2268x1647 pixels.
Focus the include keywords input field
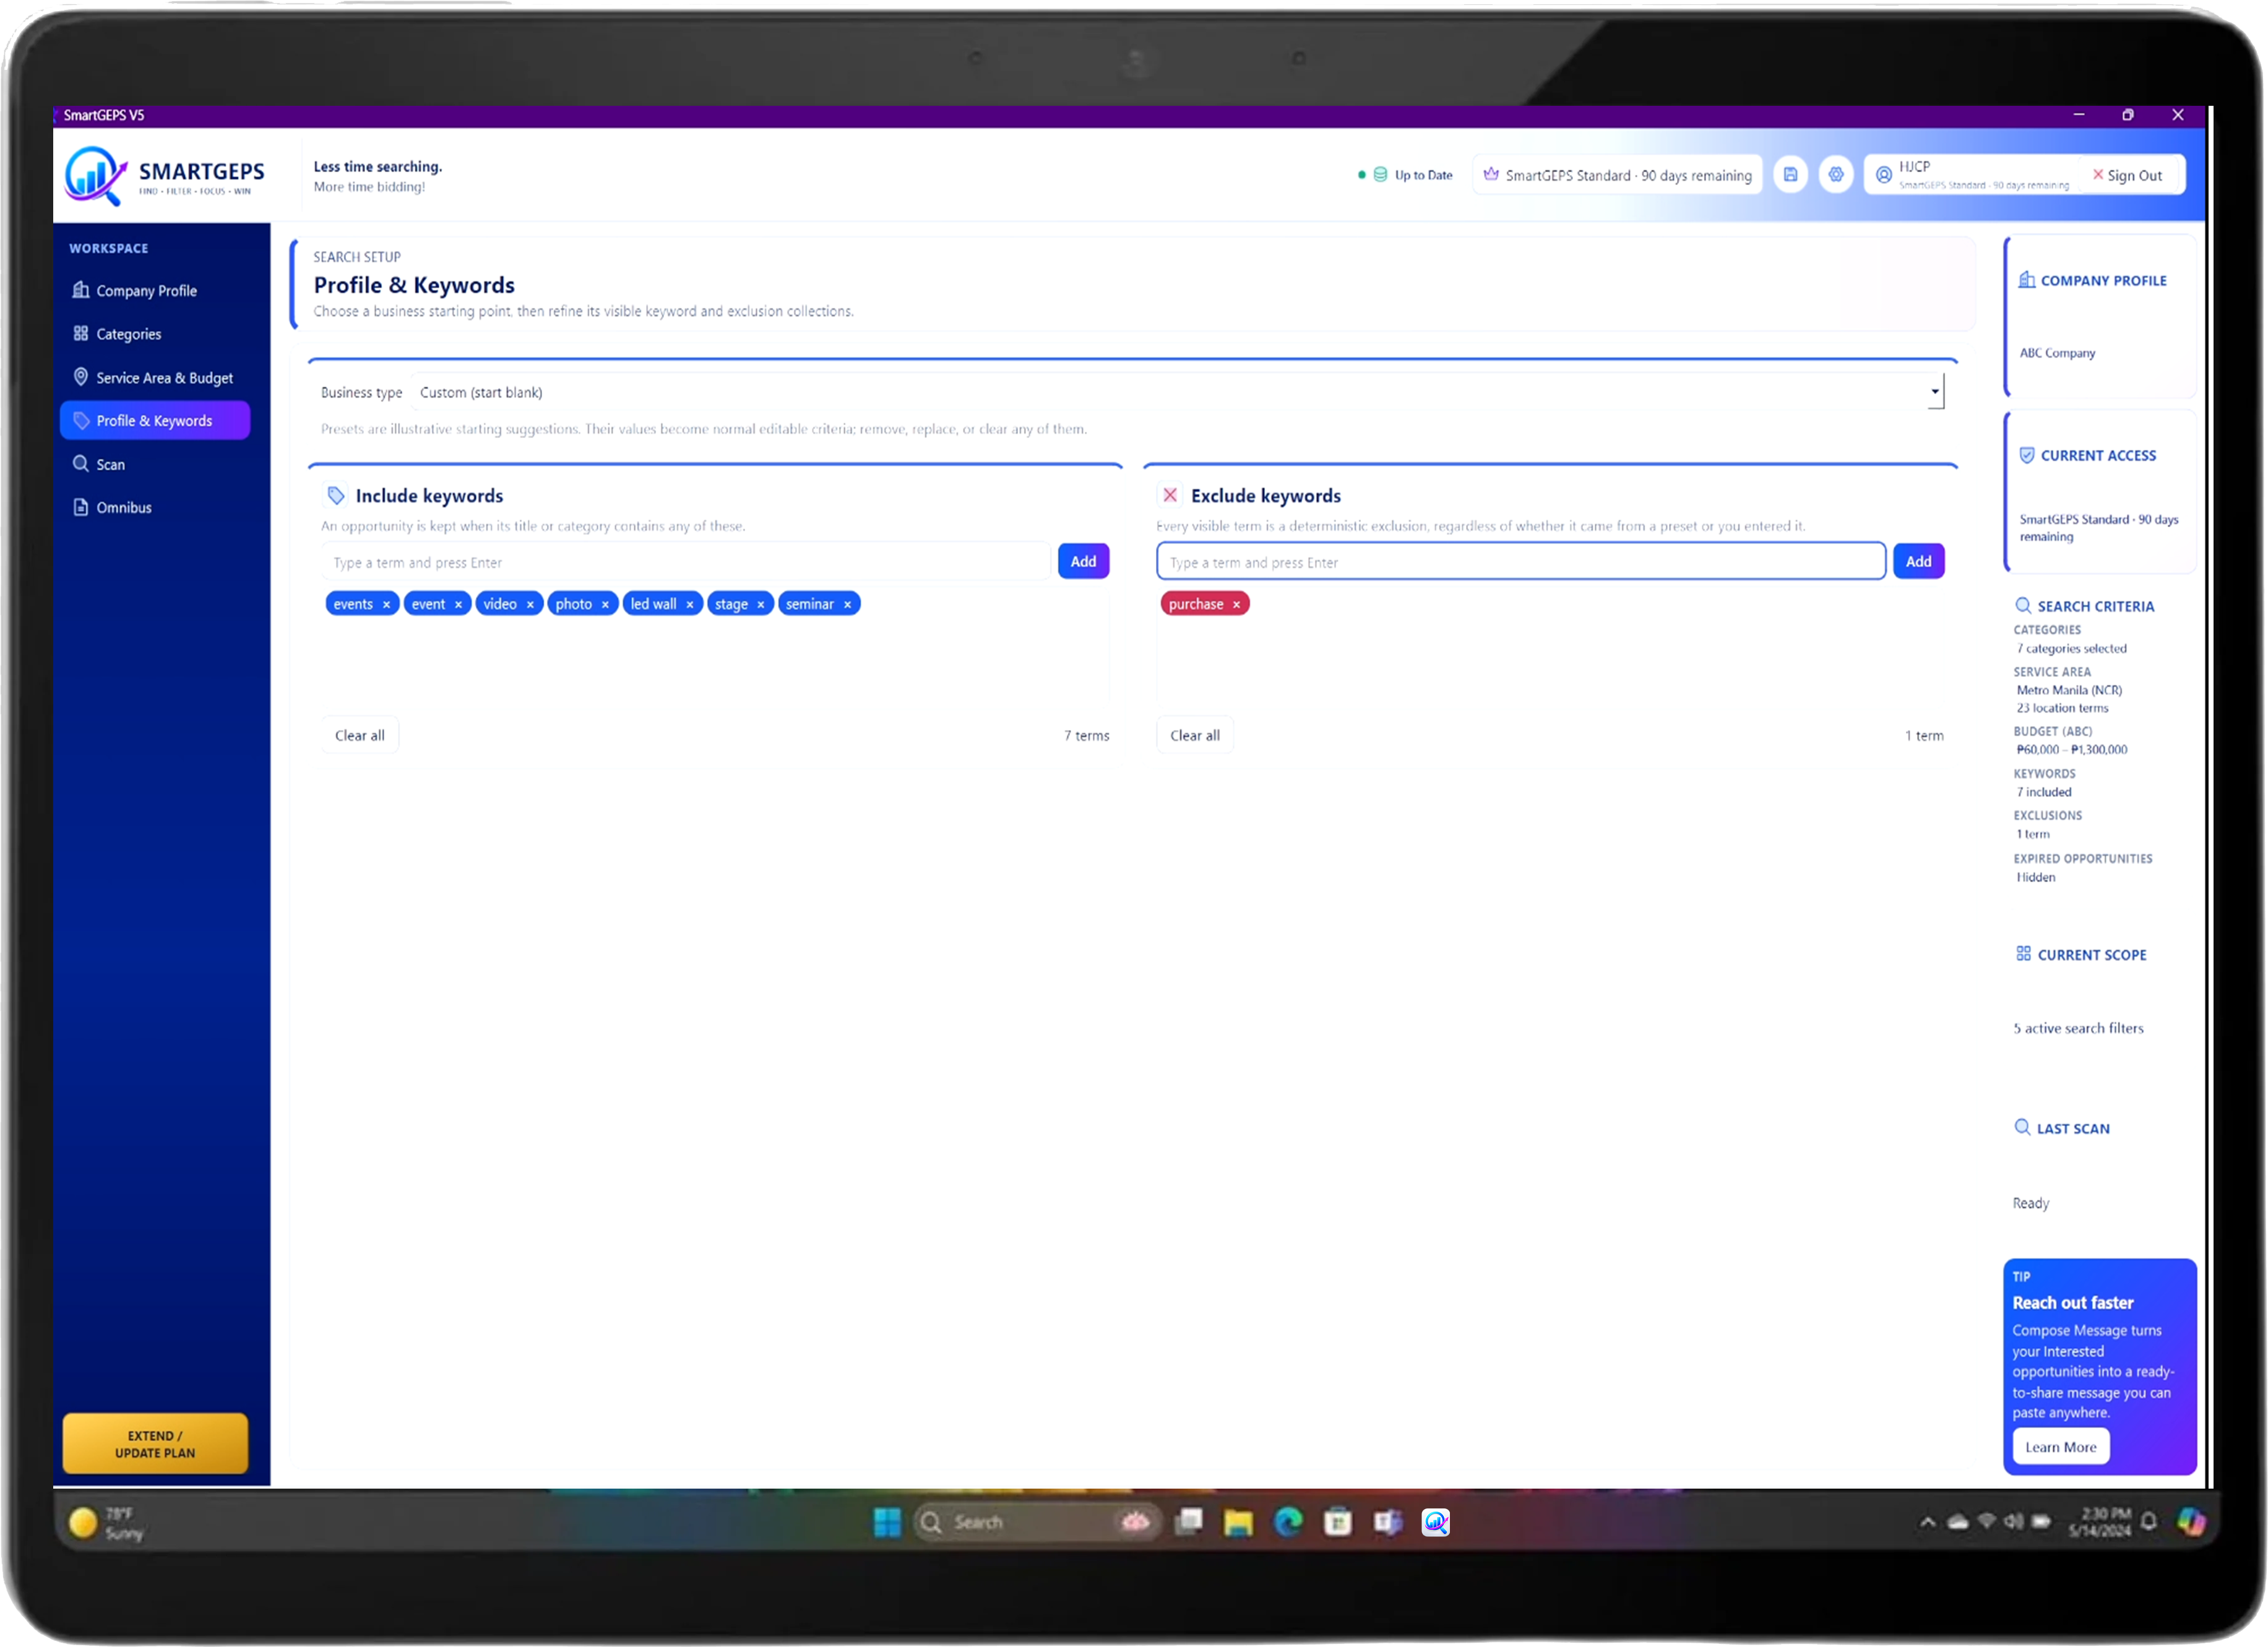click(x=686, y=562)
